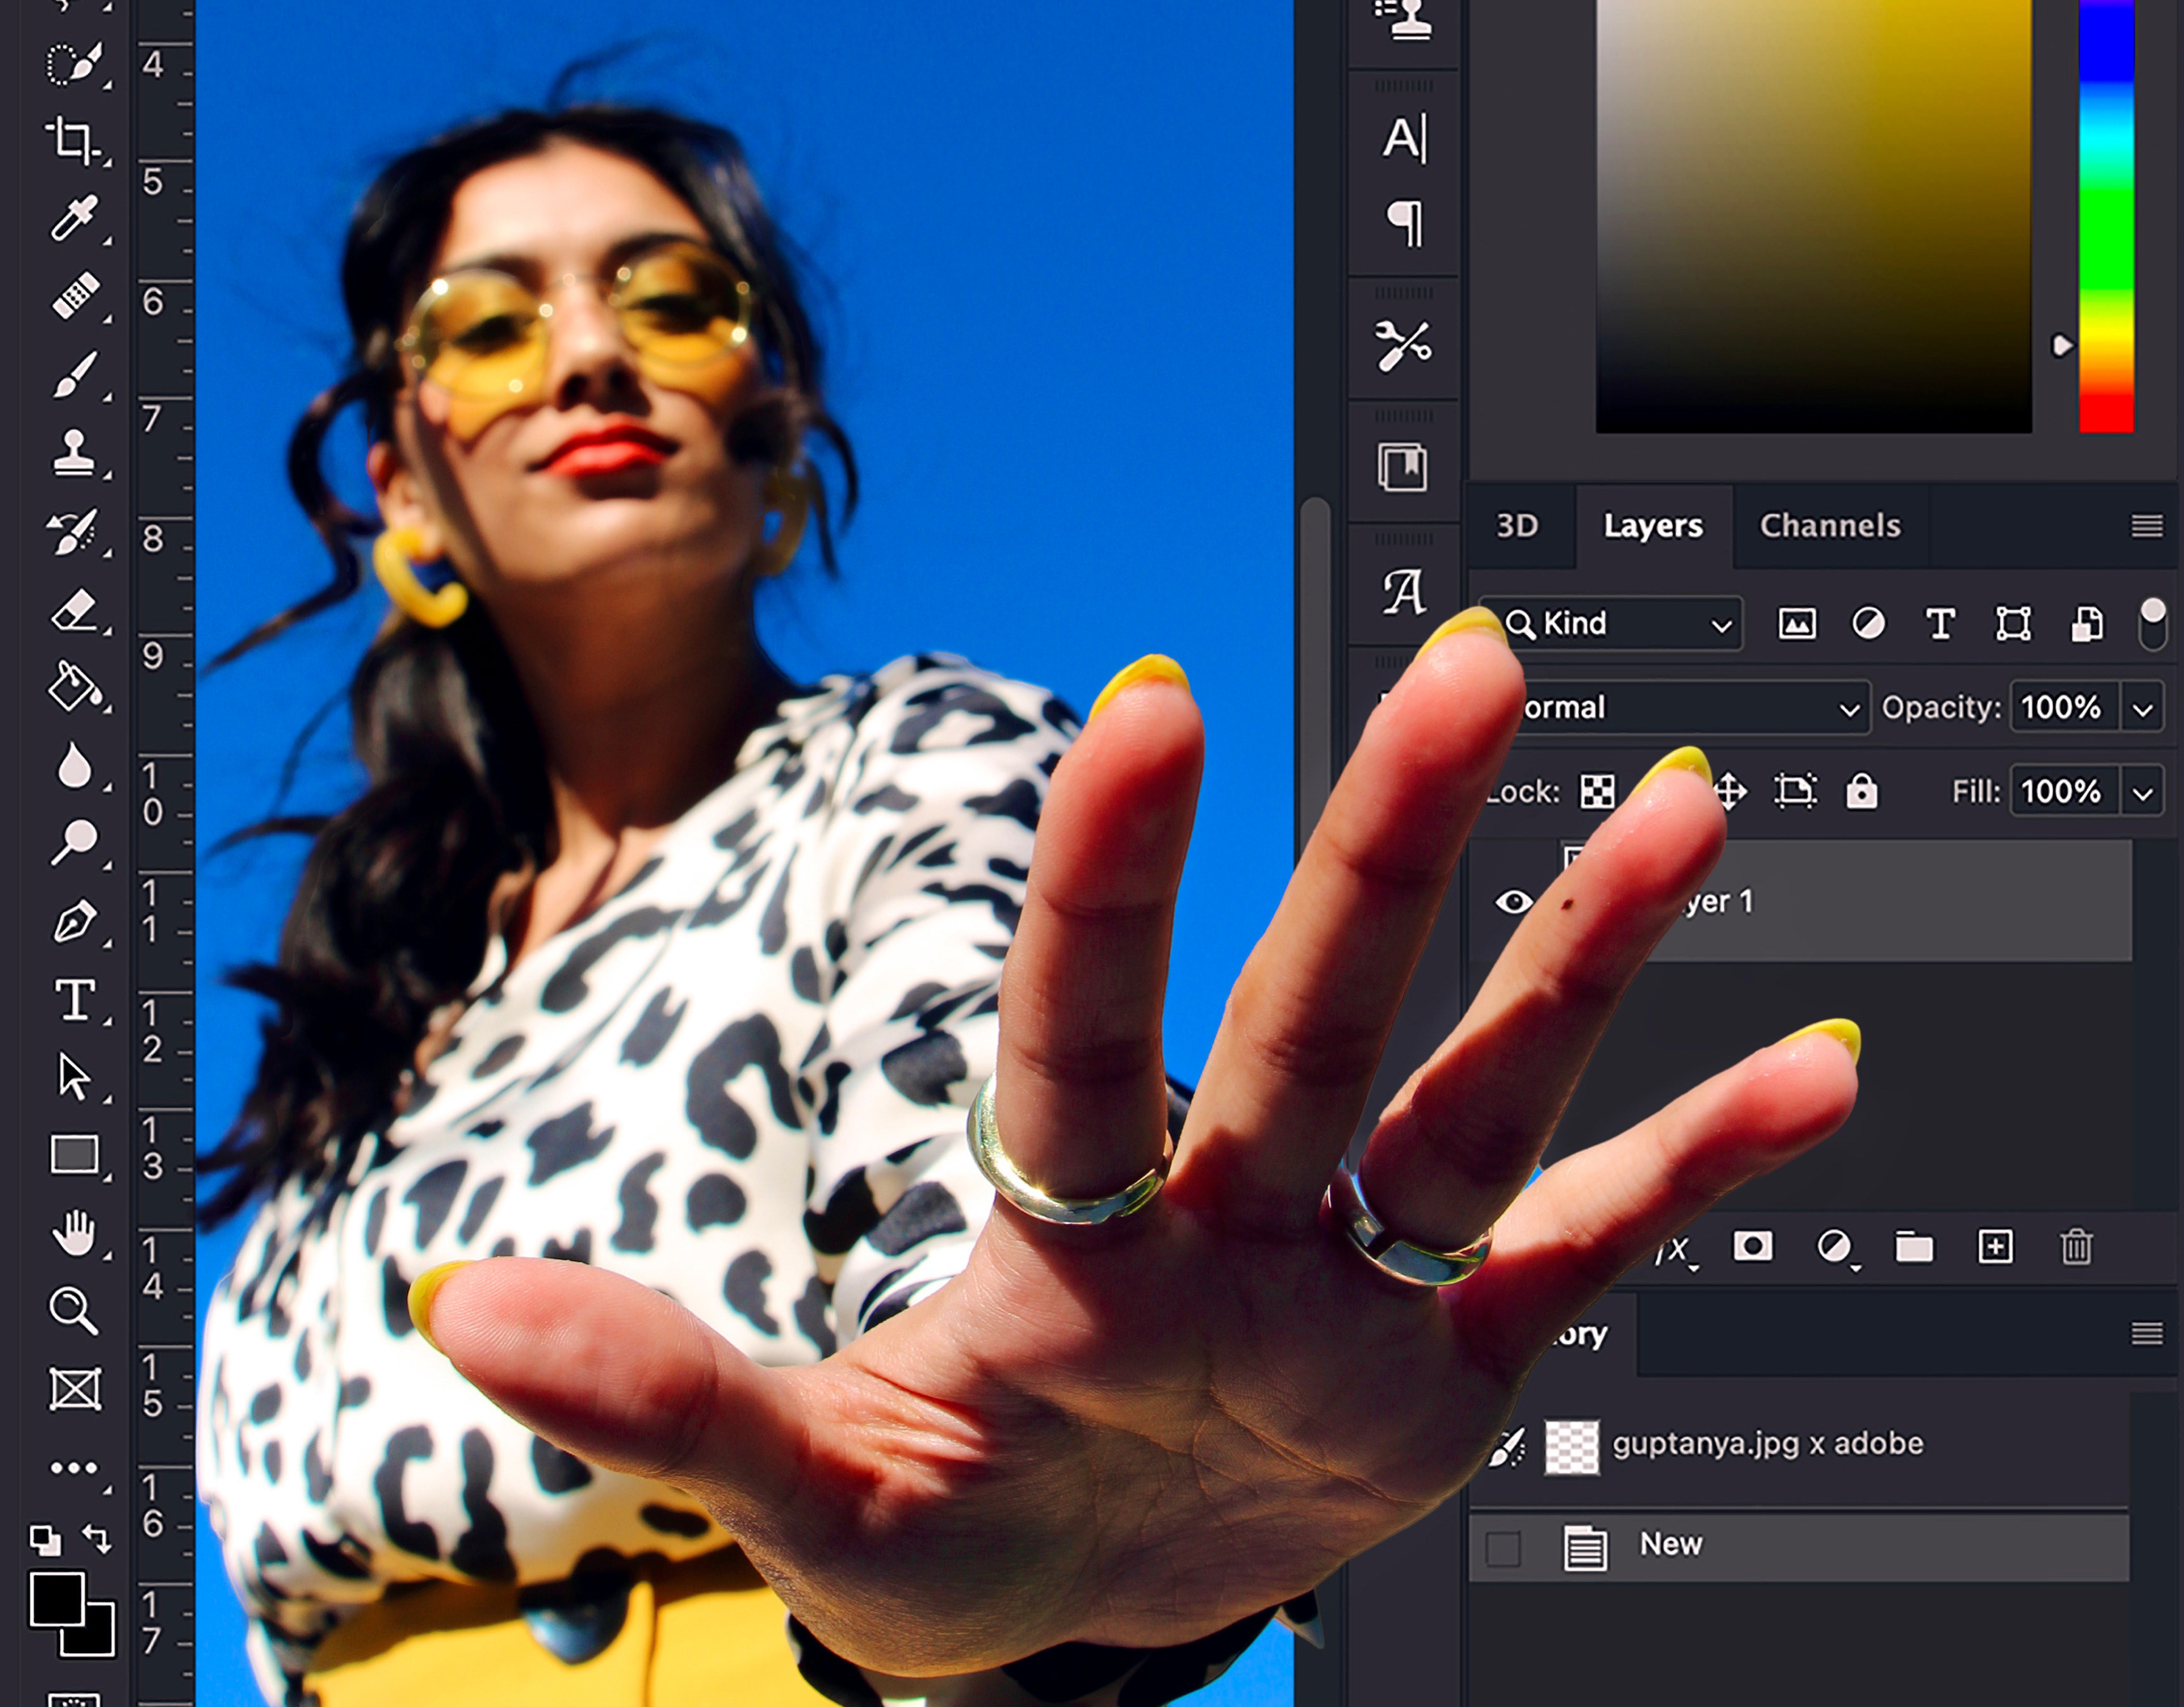Add a layer mask
The image size is (2184, 1707).
point(1752,1246)
